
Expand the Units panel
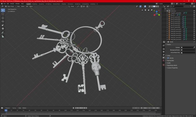pos(169,56)
